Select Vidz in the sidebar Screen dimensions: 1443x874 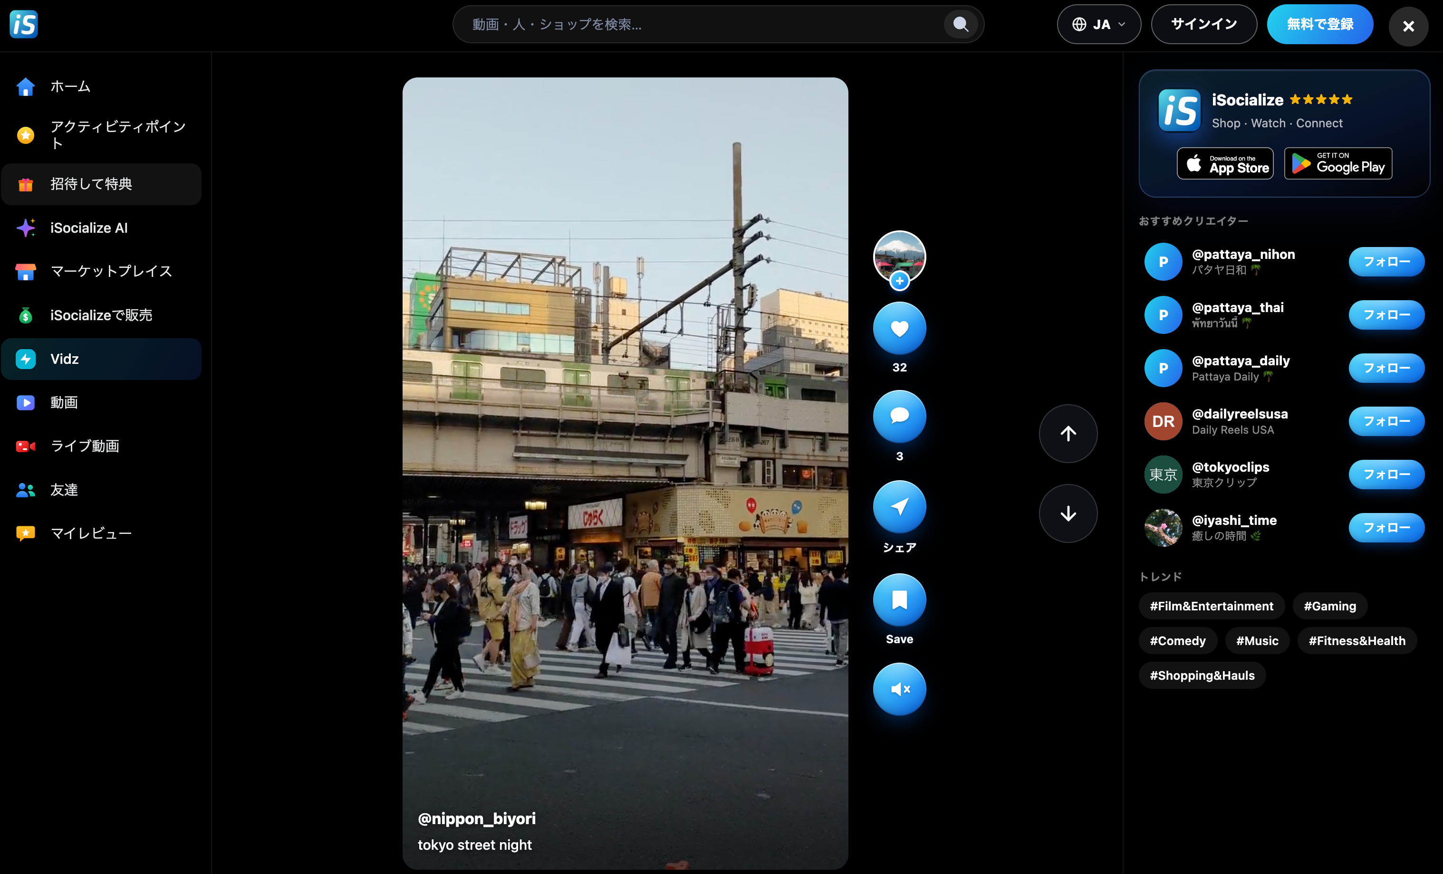pos(101,359)
